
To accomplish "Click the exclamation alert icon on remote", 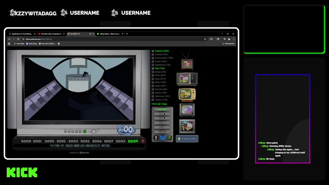I will pos(156,138).
